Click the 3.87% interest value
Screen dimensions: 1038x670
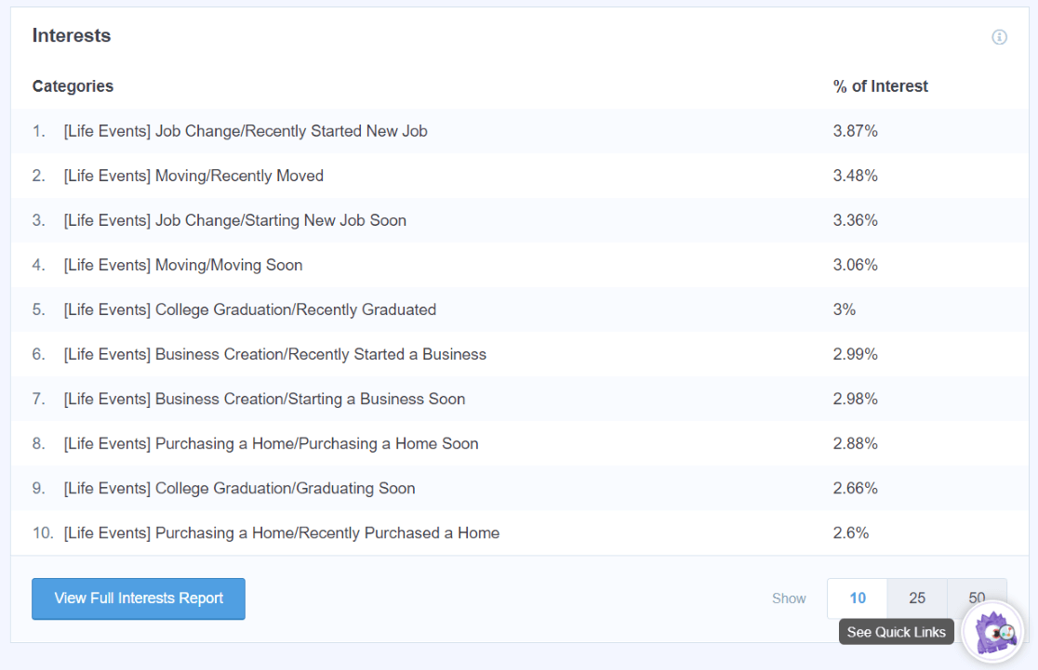tap(855, 131)
